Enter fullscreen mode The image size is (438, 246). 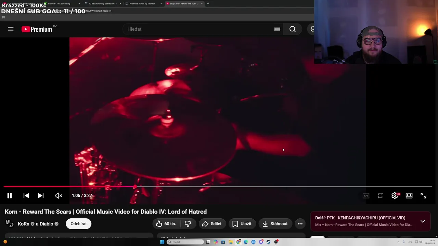423,195
